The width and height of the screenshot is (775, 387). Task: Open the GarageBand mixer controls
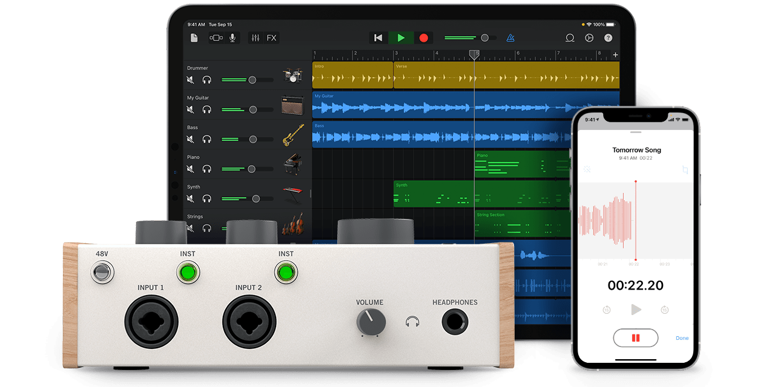pos(255,37)
